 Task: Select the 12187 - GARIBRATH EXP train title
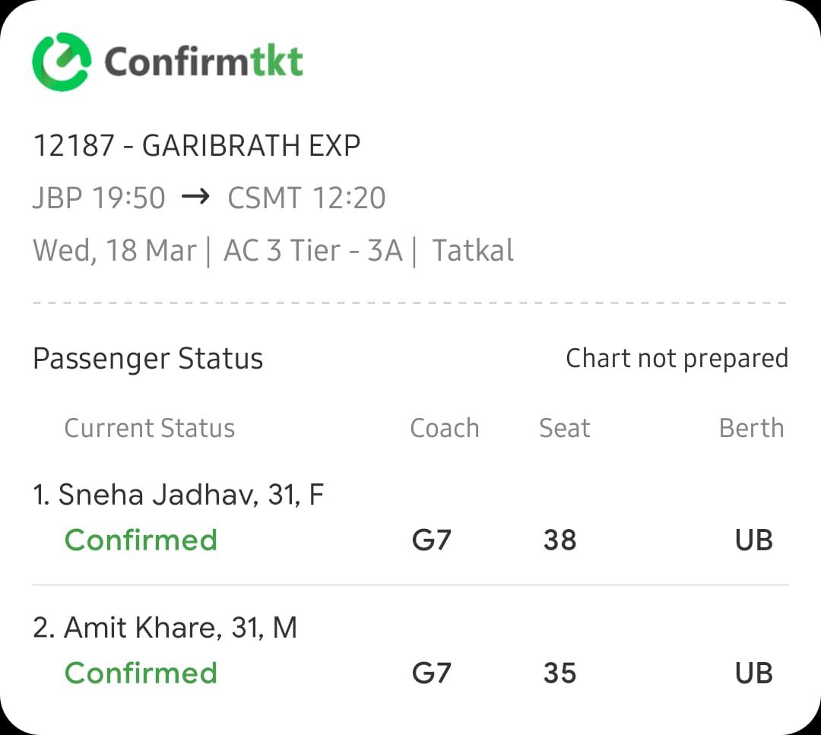click(x=197, y=145)
